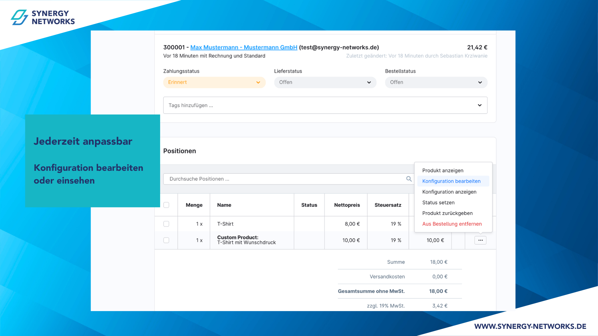Choose Konfiguration bearbeiten in the menu
The width and height of the screenshot is (598, 336).
tap(453, 181)
